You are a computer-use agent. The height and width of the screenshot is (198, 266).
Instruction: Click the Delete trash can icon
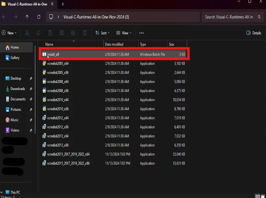point(85,33)
